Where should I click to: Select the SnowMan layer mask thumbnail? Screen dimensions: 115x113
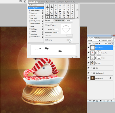point(99,53)
